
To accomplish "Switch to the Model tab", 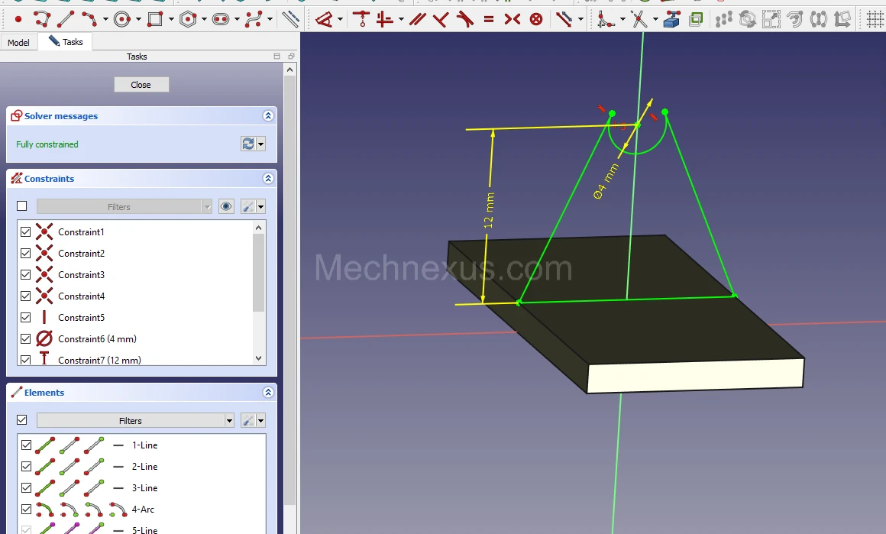I will pos(18,43).
